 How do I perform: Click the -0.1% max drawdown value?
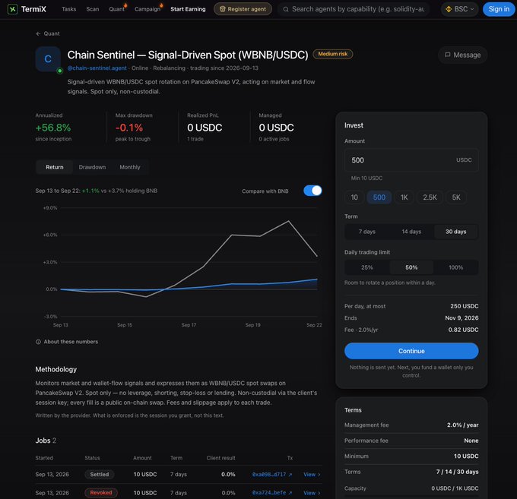tap(129, 128)
